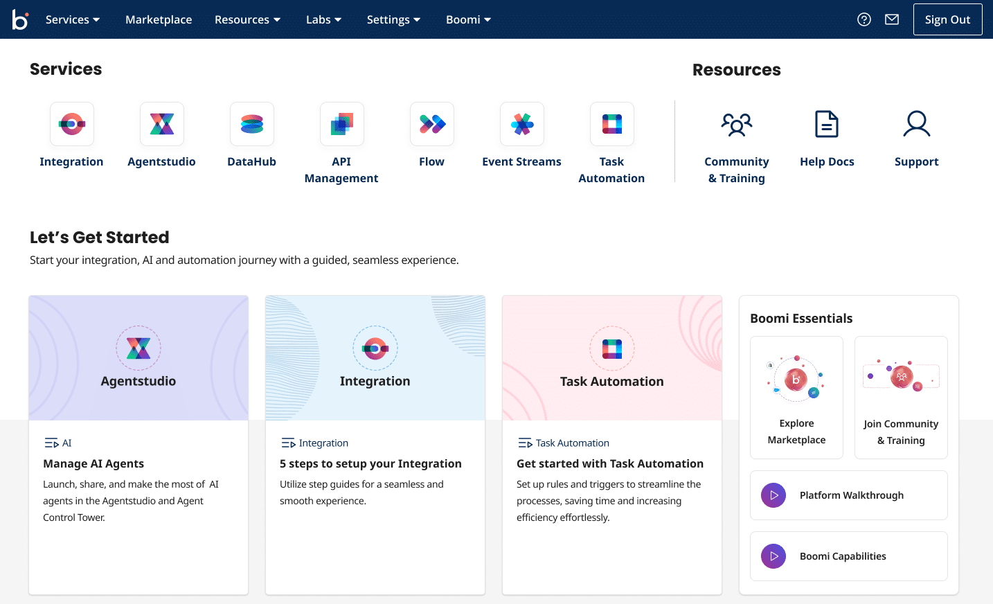Image resolution: width=993 pixels, height=604 pixels.
Task: Open Marketplace from the top navigation
Action: (x=159, y=19)
